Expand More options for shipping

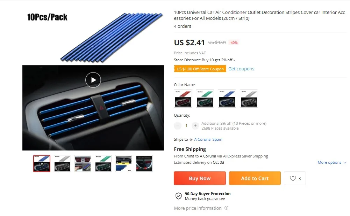point(332,162)
